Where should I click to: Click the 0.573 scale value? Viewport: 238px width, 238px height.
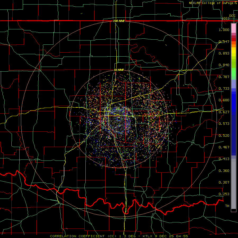[224, 124]
